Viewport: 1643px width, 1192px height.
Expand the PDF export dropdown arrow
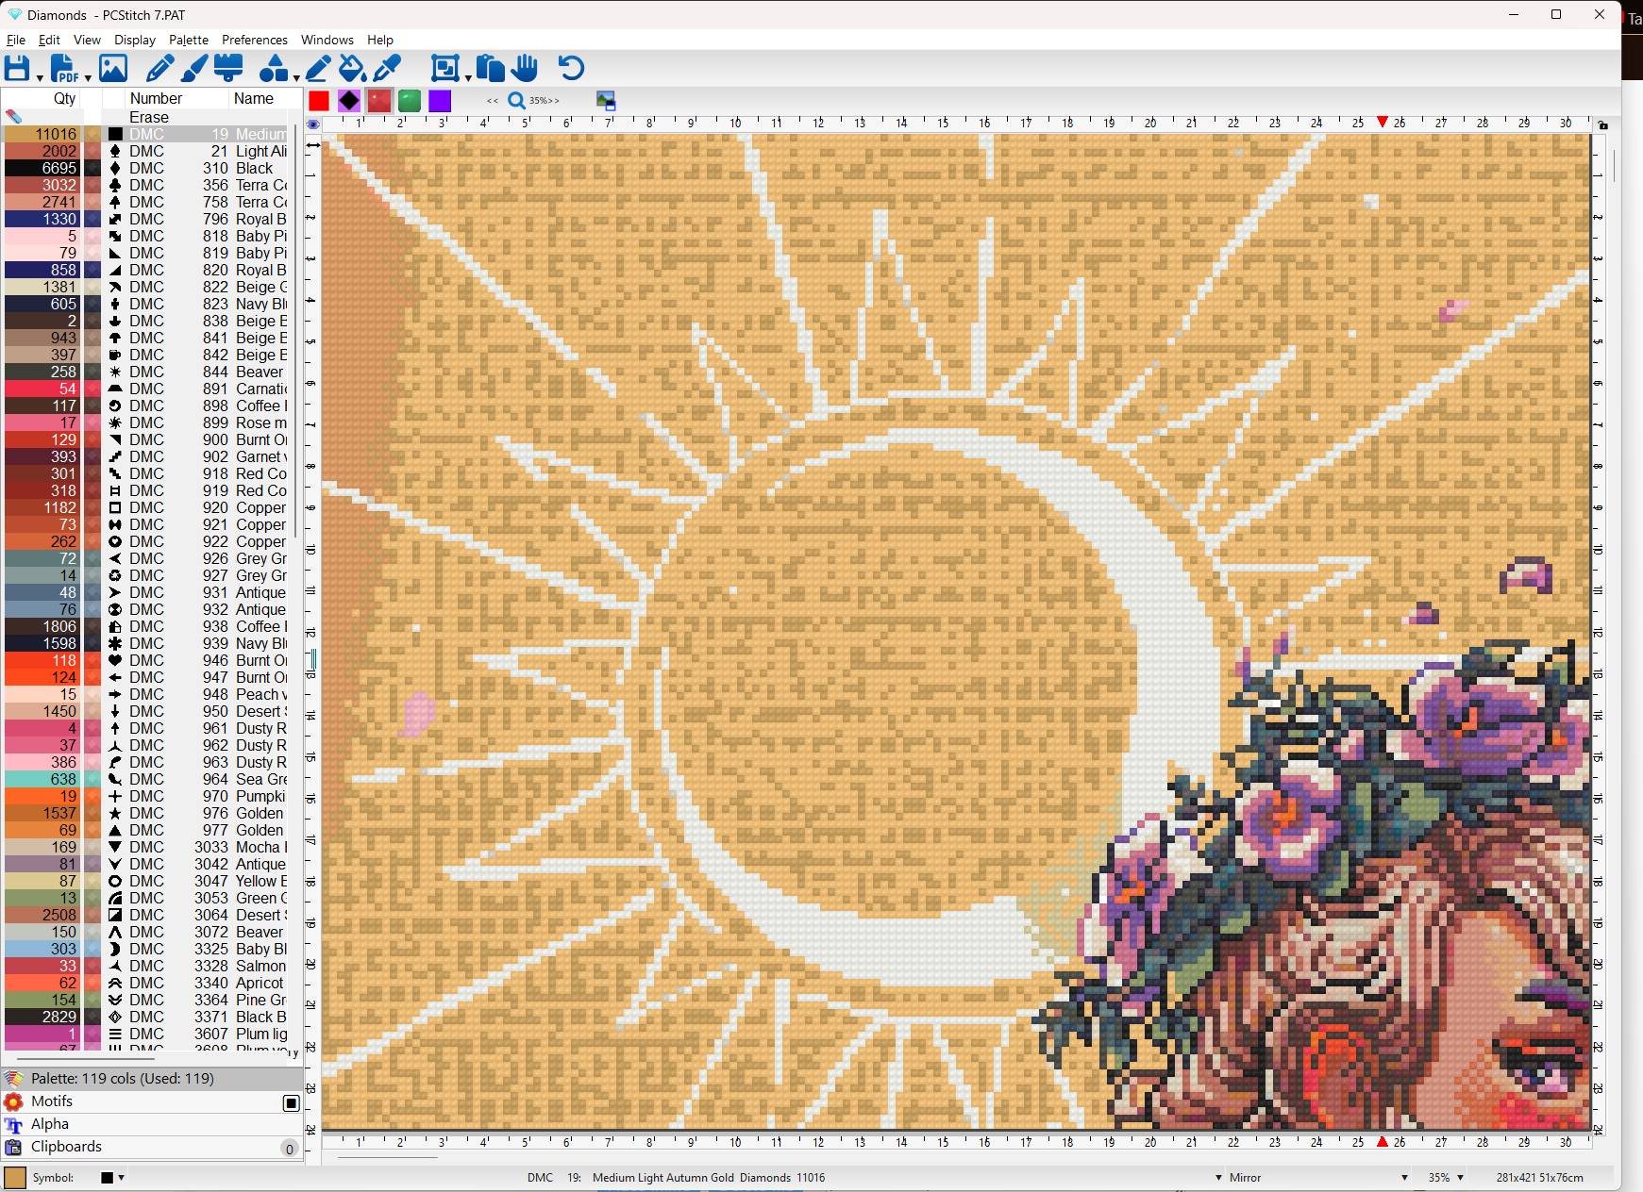[x=88, y=77]
